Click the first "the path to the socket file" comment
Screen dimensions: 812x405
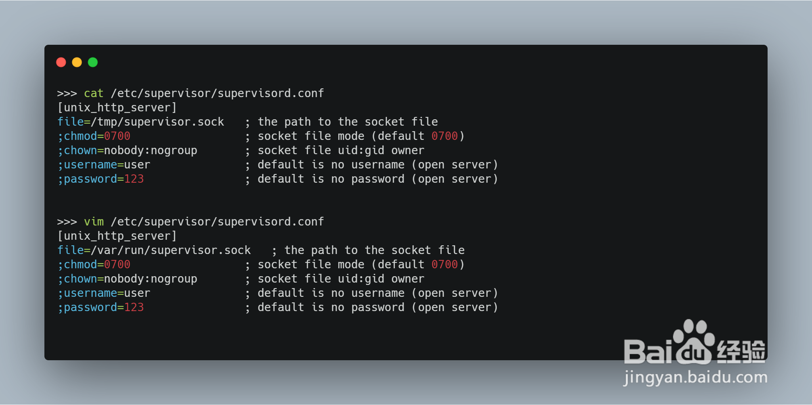point(348,122)
